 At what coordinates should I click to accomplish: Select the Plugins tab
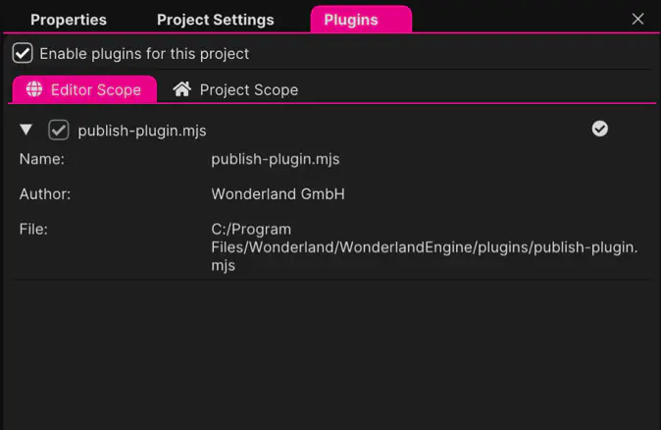pos(351,20)
